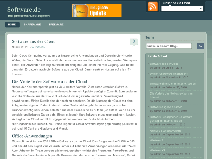Focus the 'Suche in diesem Blog...' search box
212x159 pixels.
[169, 46]
